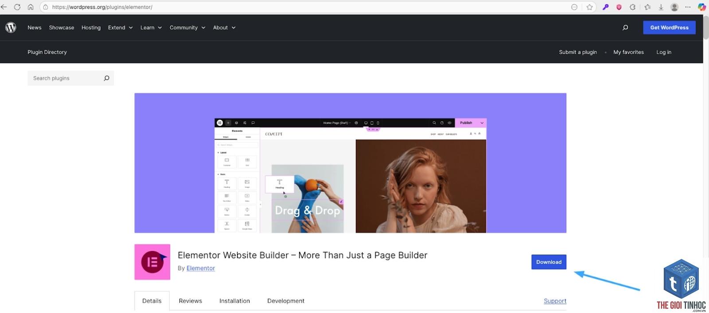Go to browser home page icon
This screenshot has height=313, width=709.
click(x=31, y=7)
